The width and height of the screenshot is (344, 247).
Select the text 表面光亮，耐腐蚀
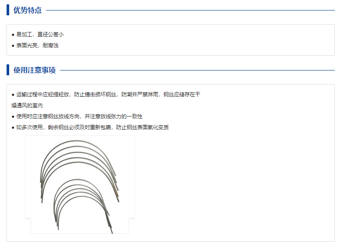[x=37, y=45]
